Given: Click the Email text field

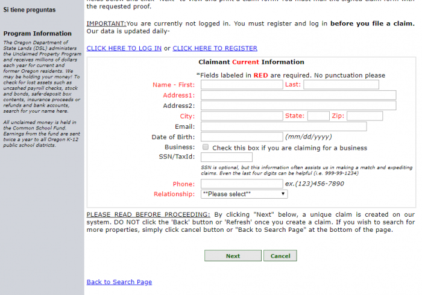Looking at the screenshot, I should tap(284, 126).
